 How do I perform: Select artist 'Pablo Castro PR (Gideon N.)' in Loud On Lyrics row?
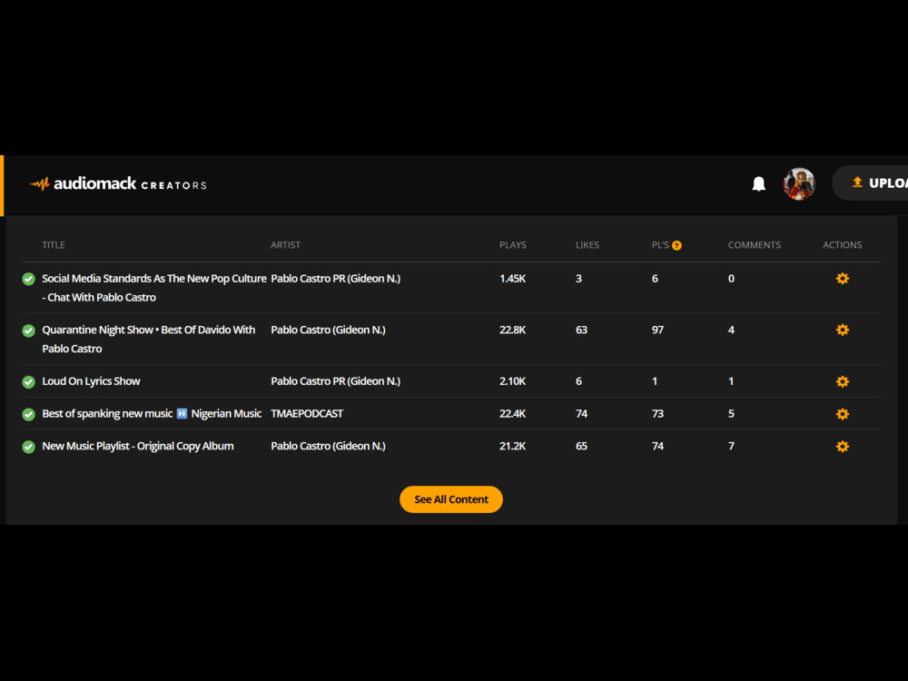click(x=335, y=381)
